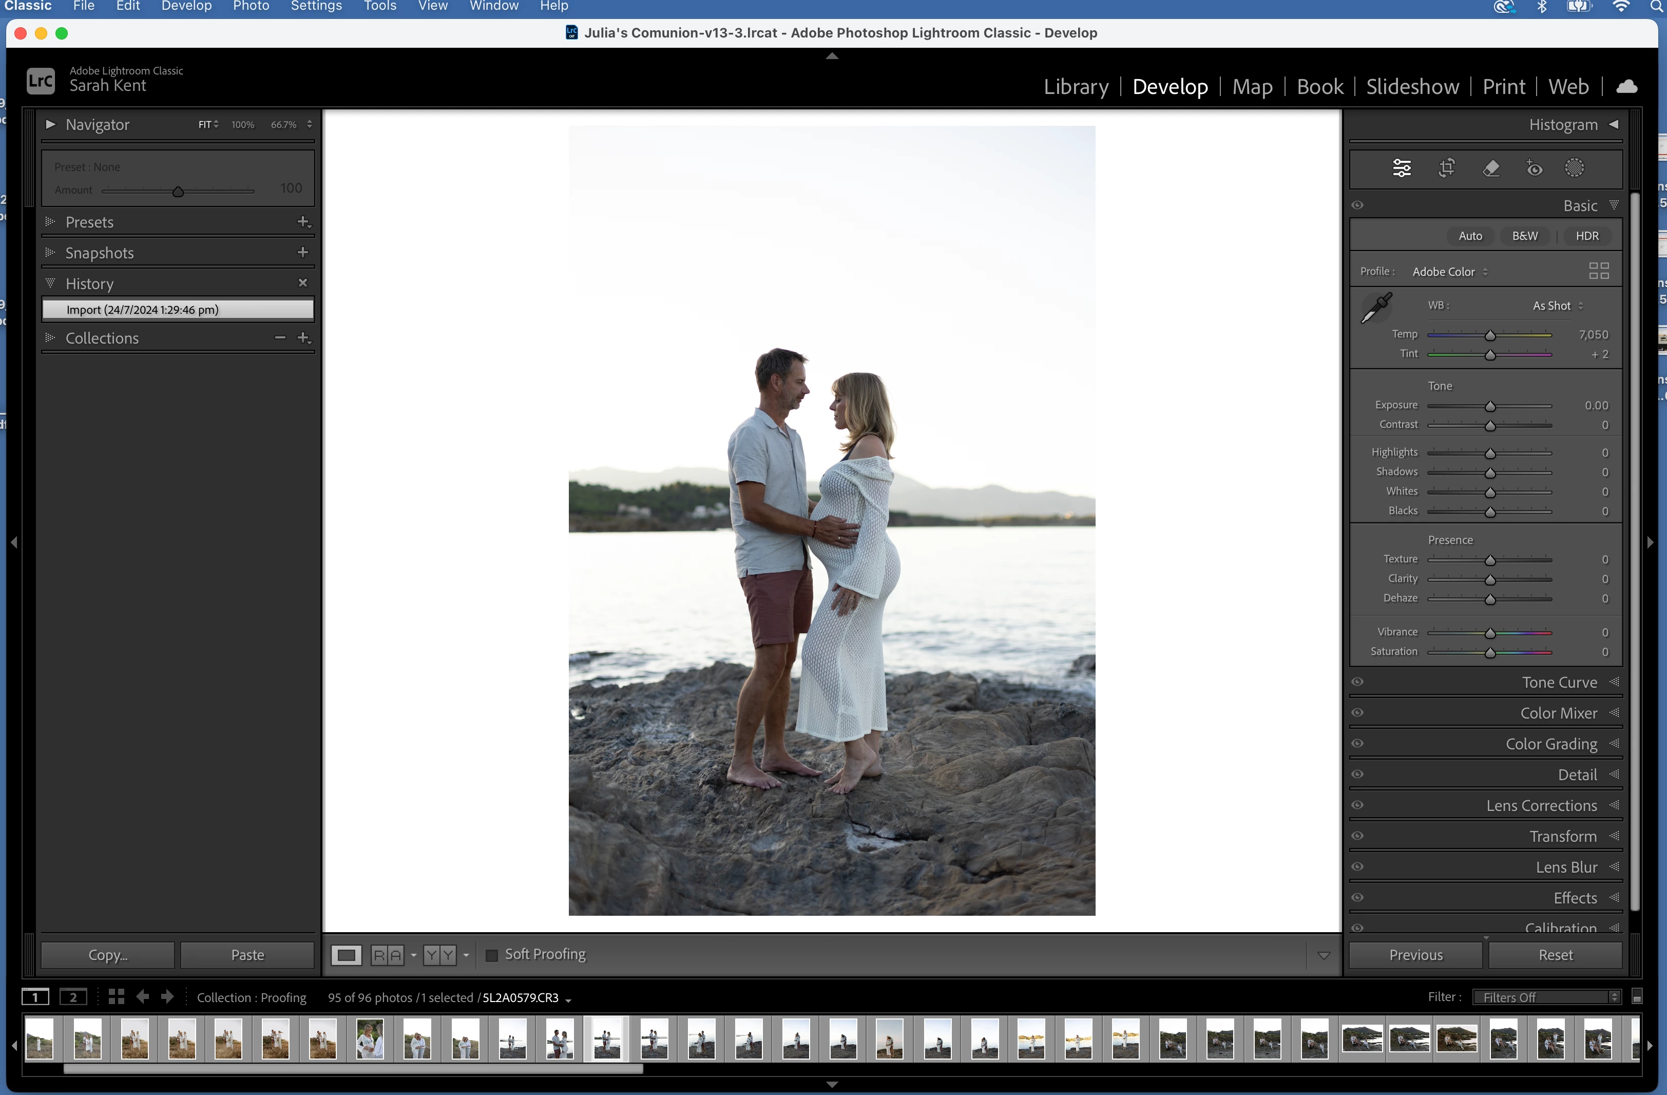The width and height of the screenshot is (1667, 1095).
Task: Toggle the Color Mixer panel eye switch
Action: 1357,712
